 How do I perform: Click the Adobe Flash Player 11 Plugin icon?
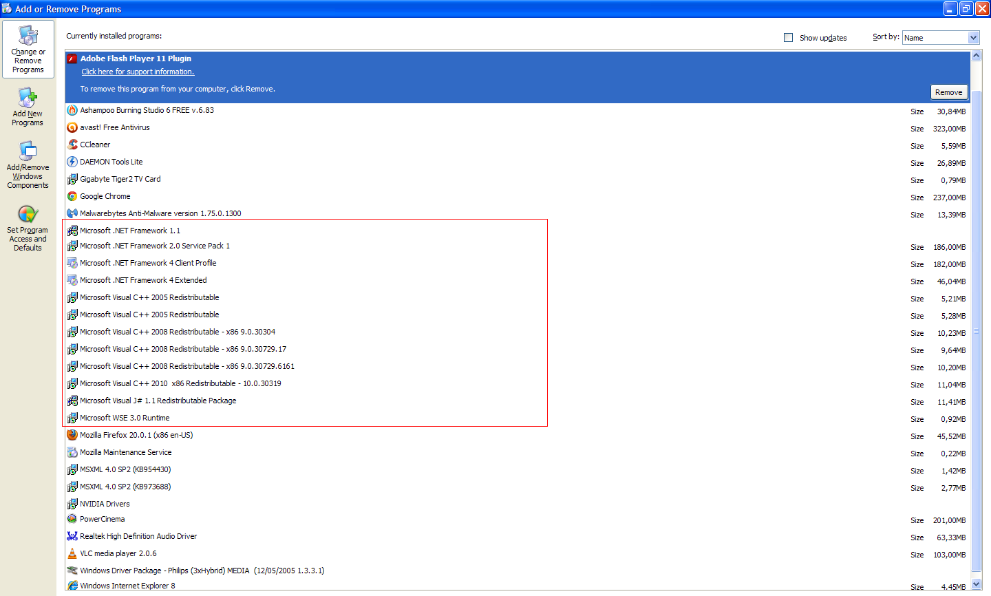(x=72, y=58)
